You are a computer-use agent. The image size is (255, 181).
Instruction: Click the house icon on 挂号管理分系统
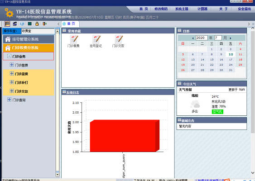point(8,39)
